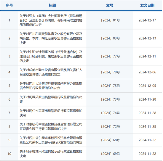Select document number 〔2024〕74号

click(111, 113)
